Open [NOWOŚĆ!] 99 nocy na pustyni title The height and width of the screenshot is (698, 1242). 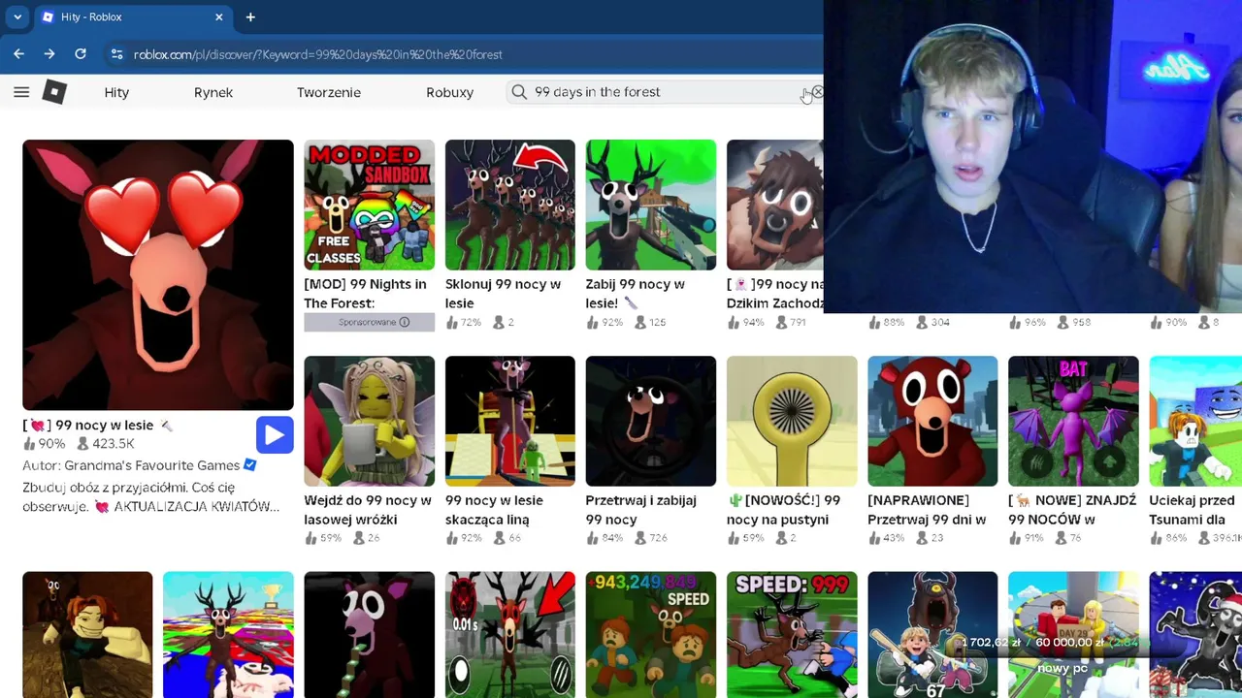click(x=784, y=510)
